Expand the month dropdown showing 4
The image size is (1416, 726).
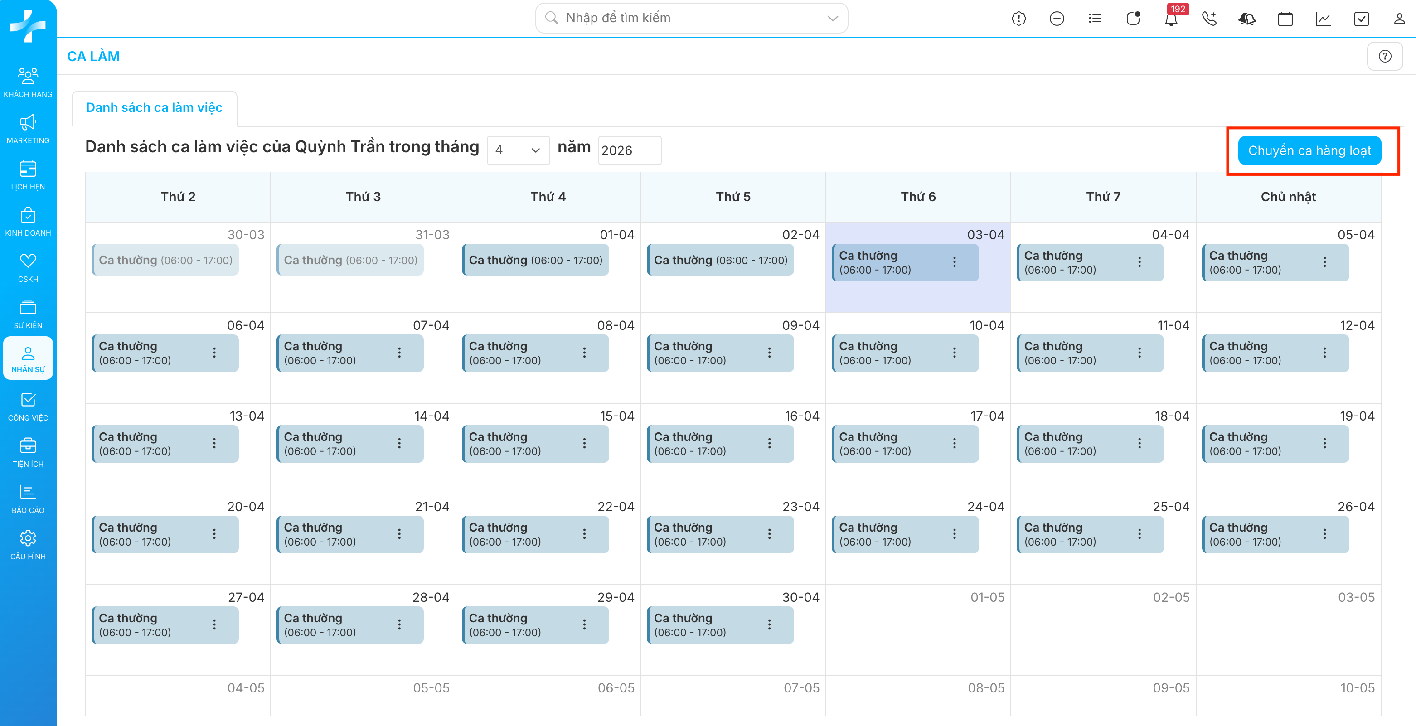(x=518, y=150)
